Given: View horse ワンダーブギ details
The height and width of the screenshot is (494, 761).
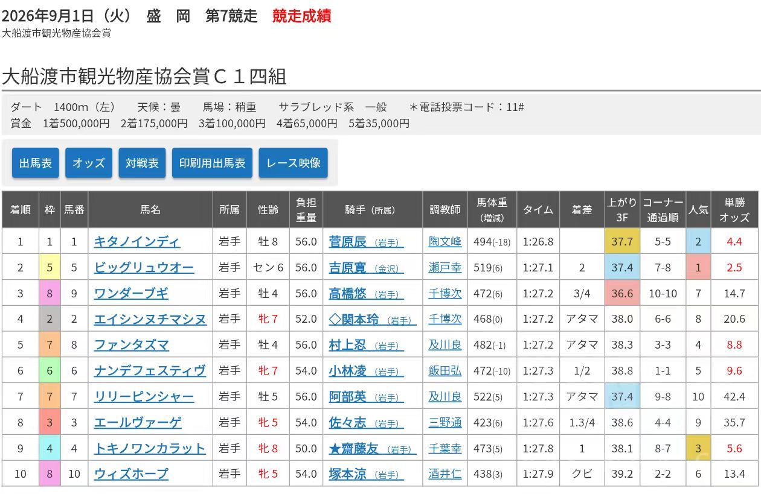Looking at the screenshot, I should 131,294.
